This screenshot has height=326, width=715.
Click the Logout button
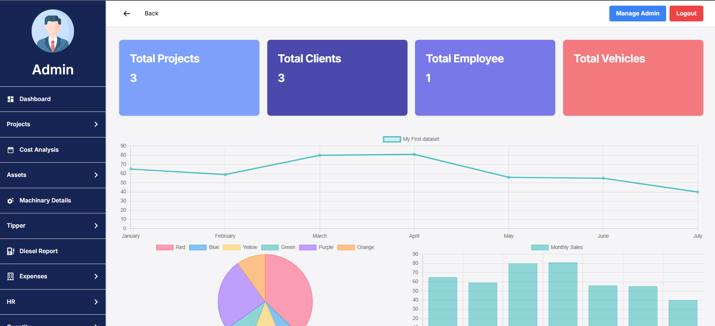[x=686, y=14]
